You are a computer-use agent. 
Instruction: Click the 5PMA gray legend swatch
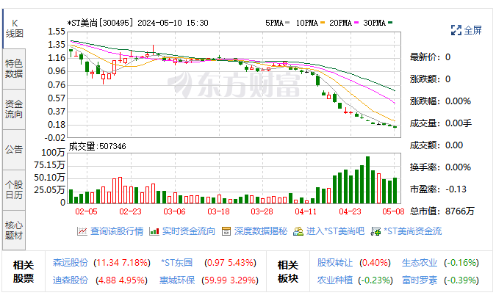pyautogui.click(x=287, y=23)
